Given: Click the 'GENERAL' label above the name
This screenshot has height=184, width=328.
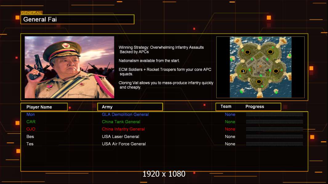Looking at the screenshot, I should point(32,13).
